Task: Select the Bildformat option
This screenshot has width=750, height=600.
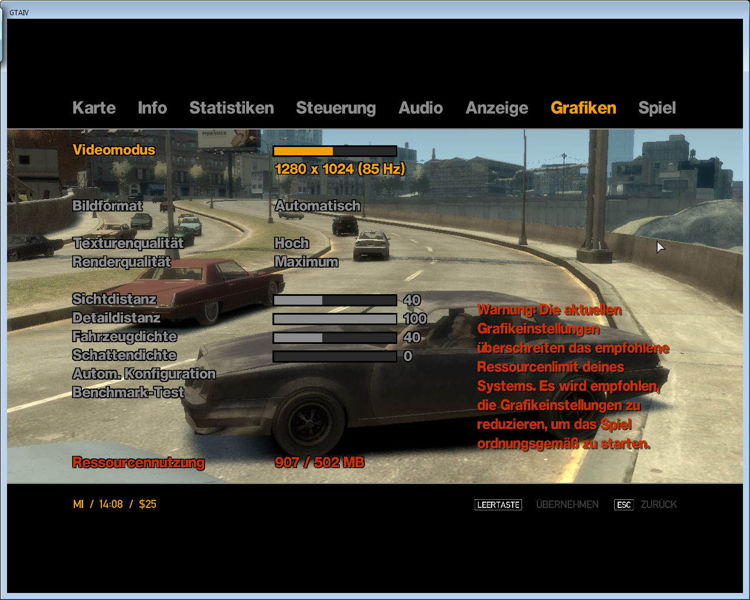Action: click(108, 206)
